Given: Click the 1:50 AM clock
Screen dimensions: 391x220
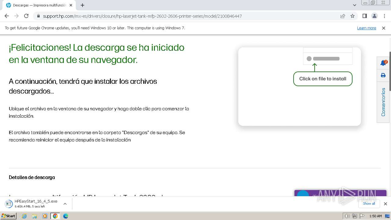Looking at the screenshot, I should pyautogui.click(x=375, y=216).
